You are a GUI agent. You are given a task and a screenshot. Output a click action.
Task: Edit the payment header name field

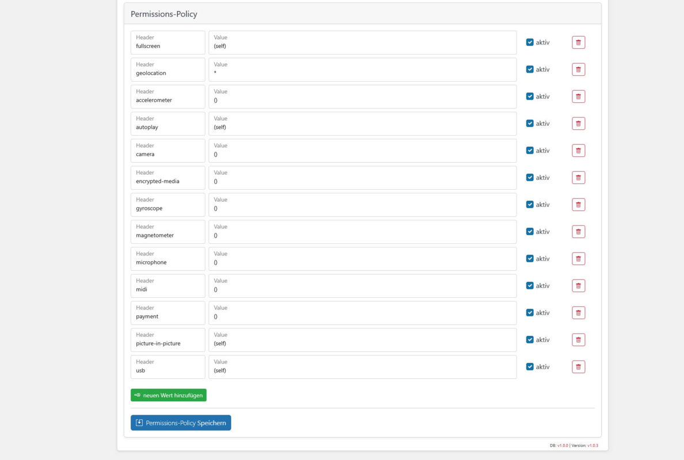168,313
